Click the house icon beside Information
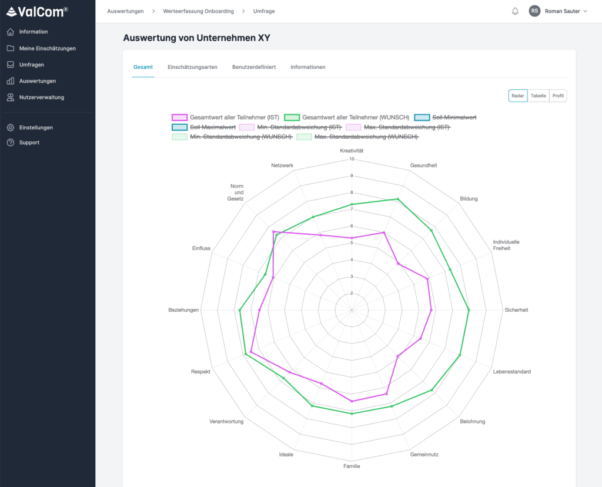The width and height of the screenshot is (602, 487). [x=11, y=32]
